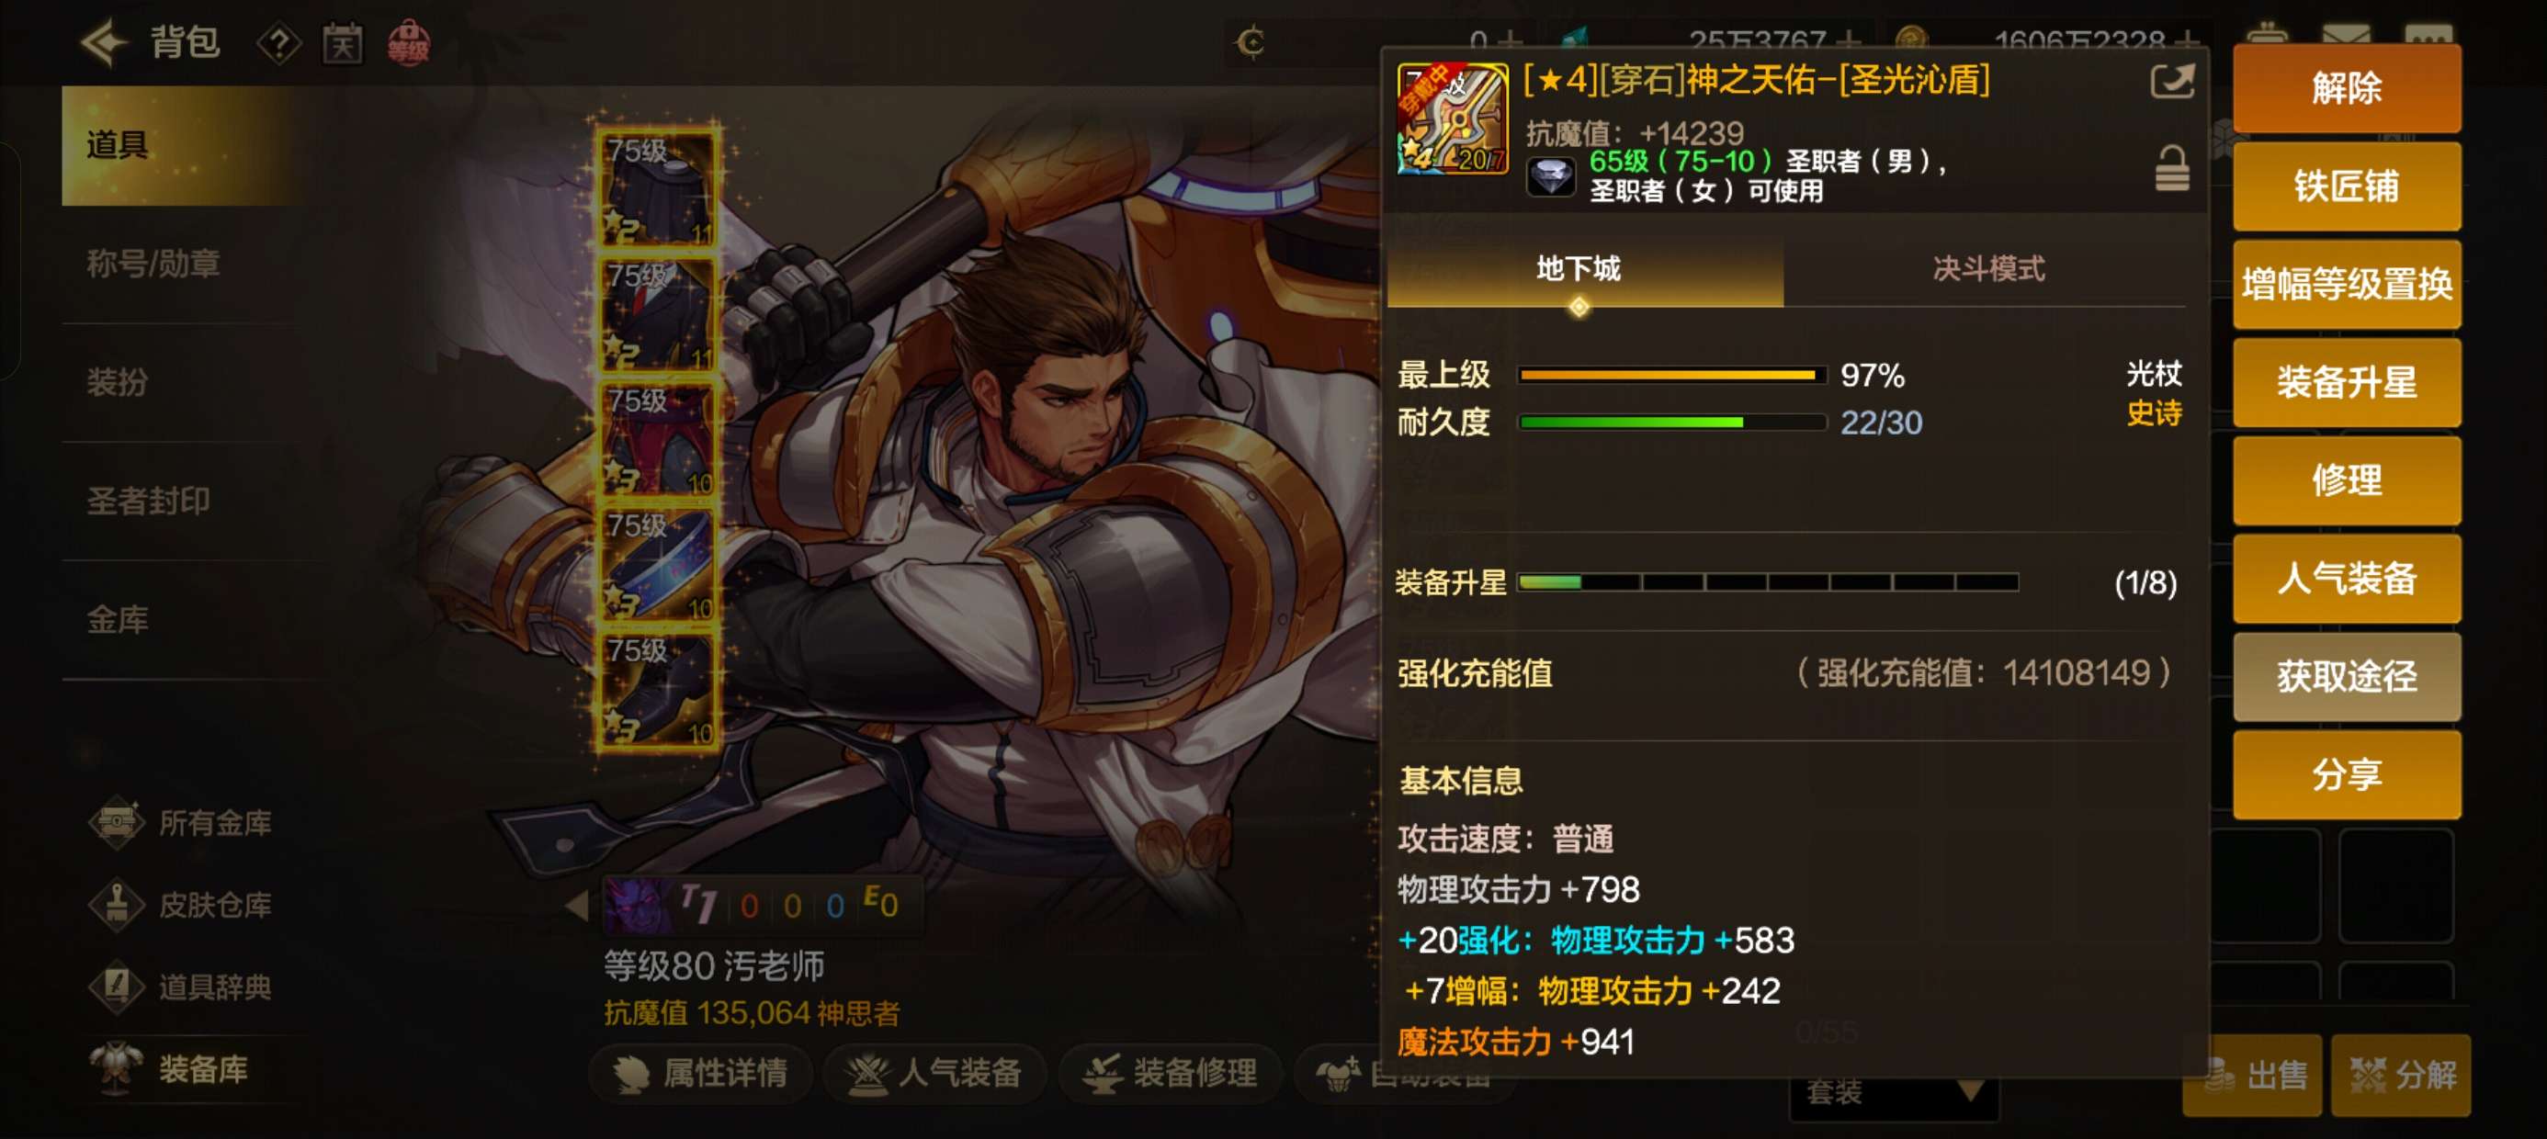The image size is (2547, 1139).
Task: Open 皮肤仓库 icon entry
Action: tap(117, 905)
